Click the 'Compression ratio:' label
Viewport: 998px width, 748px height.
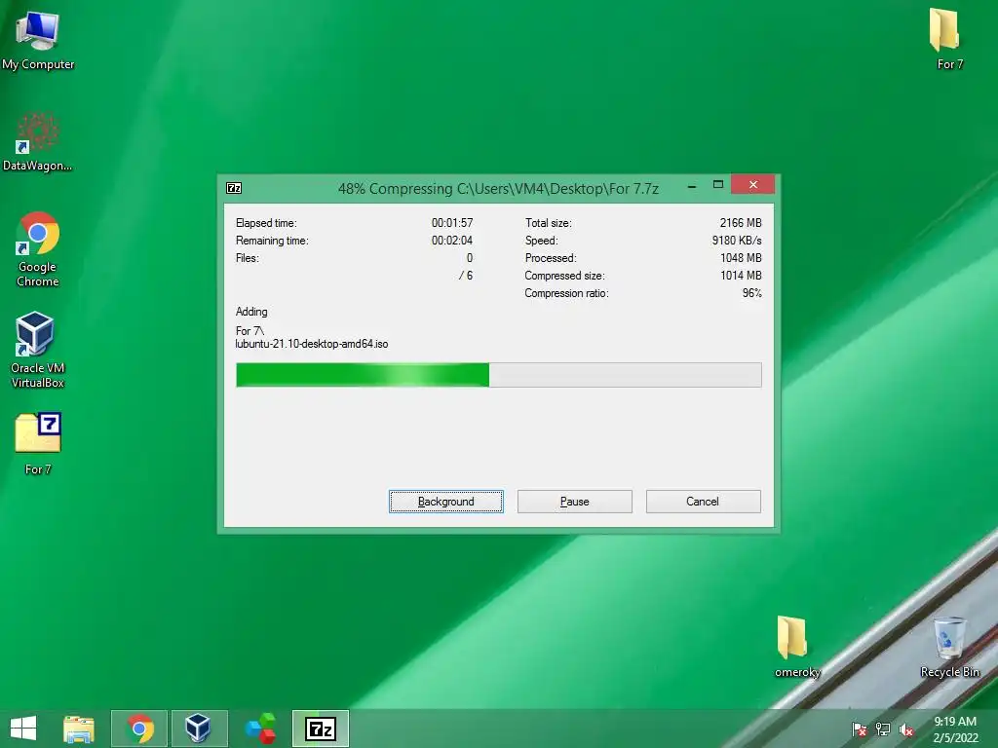click(x=566, y=293)
